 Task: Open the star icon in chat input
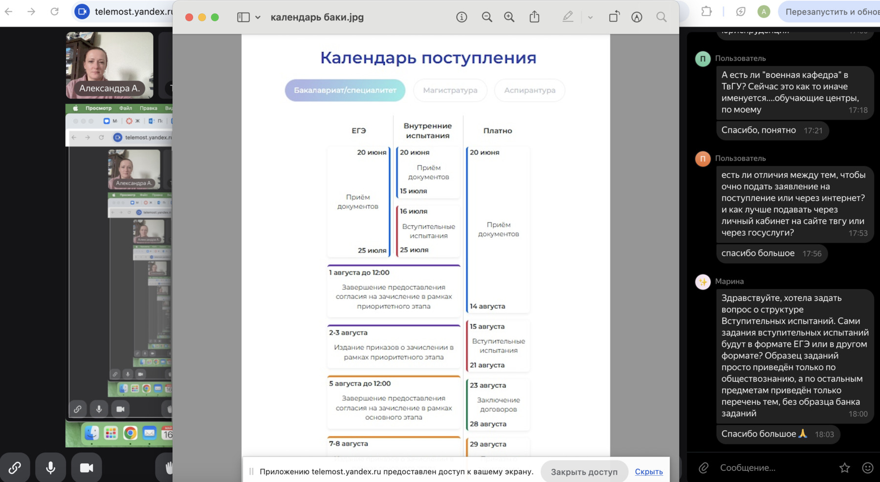click(x=844, y=468)
